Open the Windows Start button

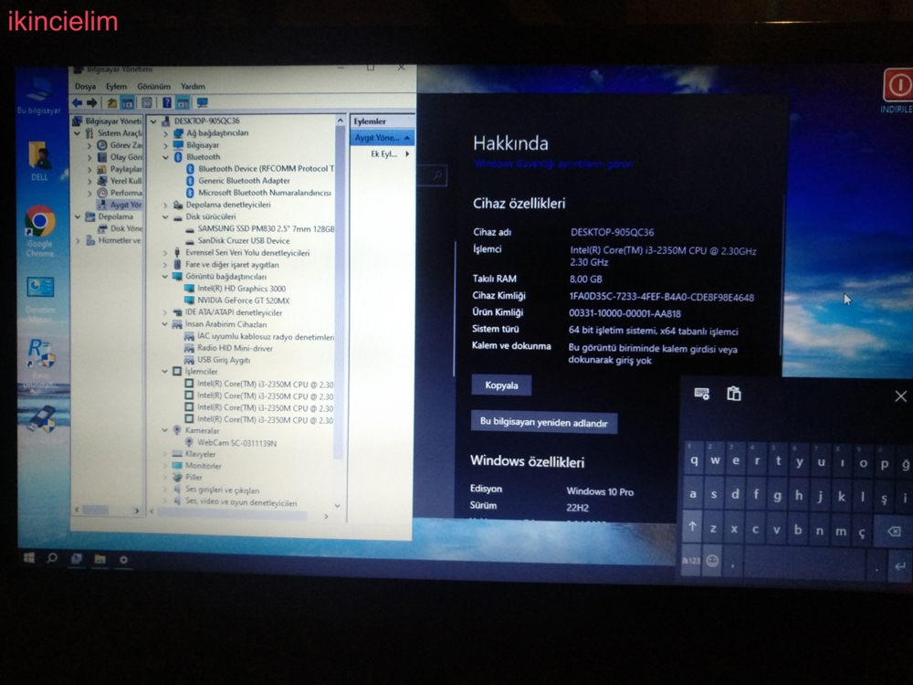coord(28,558)
